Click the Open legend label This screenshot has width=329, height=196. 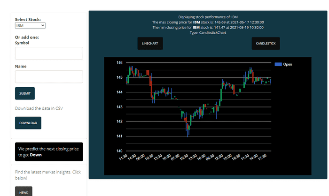(x=288, y=64)
